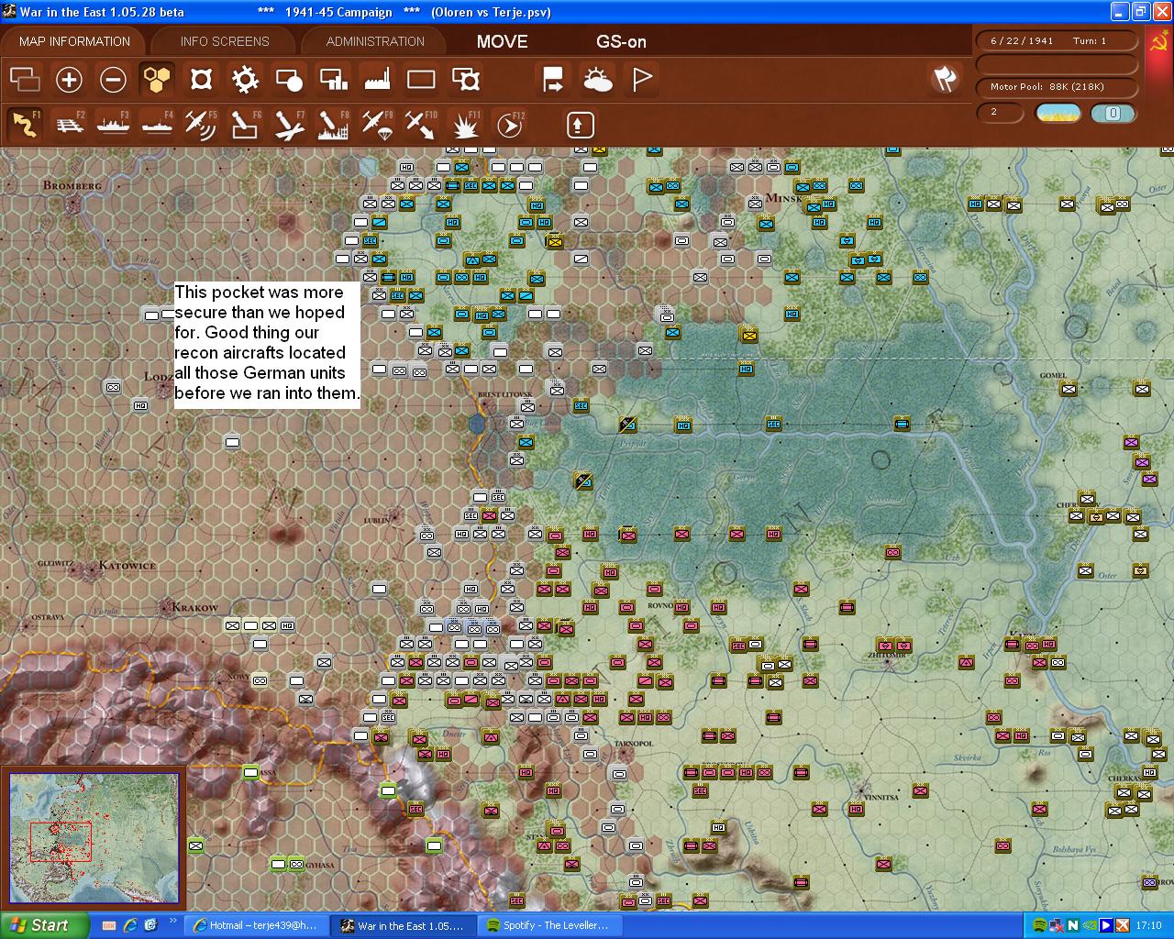
Task: Toggle the factory display icon
Action: 377,80
